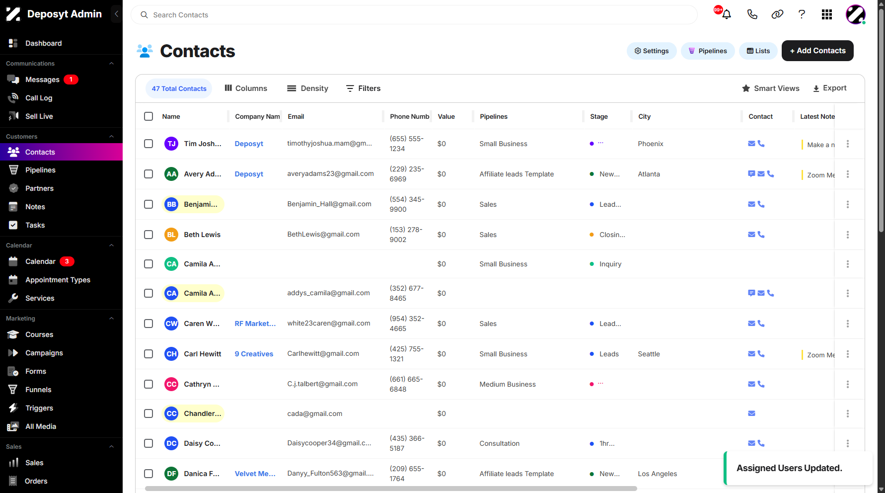This screenshot has height=493, width=885.
Task: Collapse the Communications sidebar section
Action: coord(111,64)
